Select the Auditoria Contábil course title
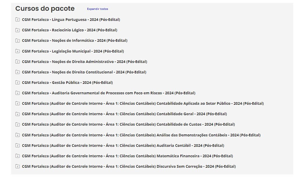Viewport: 304px width, 177px height. point(123,145)
